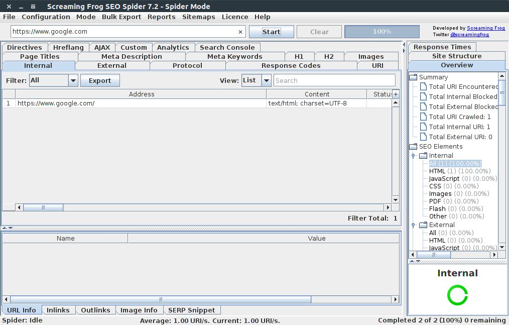Switch to the AJAX tab
The width and height of the screenshot is (509, 325).
click(102, 47)
